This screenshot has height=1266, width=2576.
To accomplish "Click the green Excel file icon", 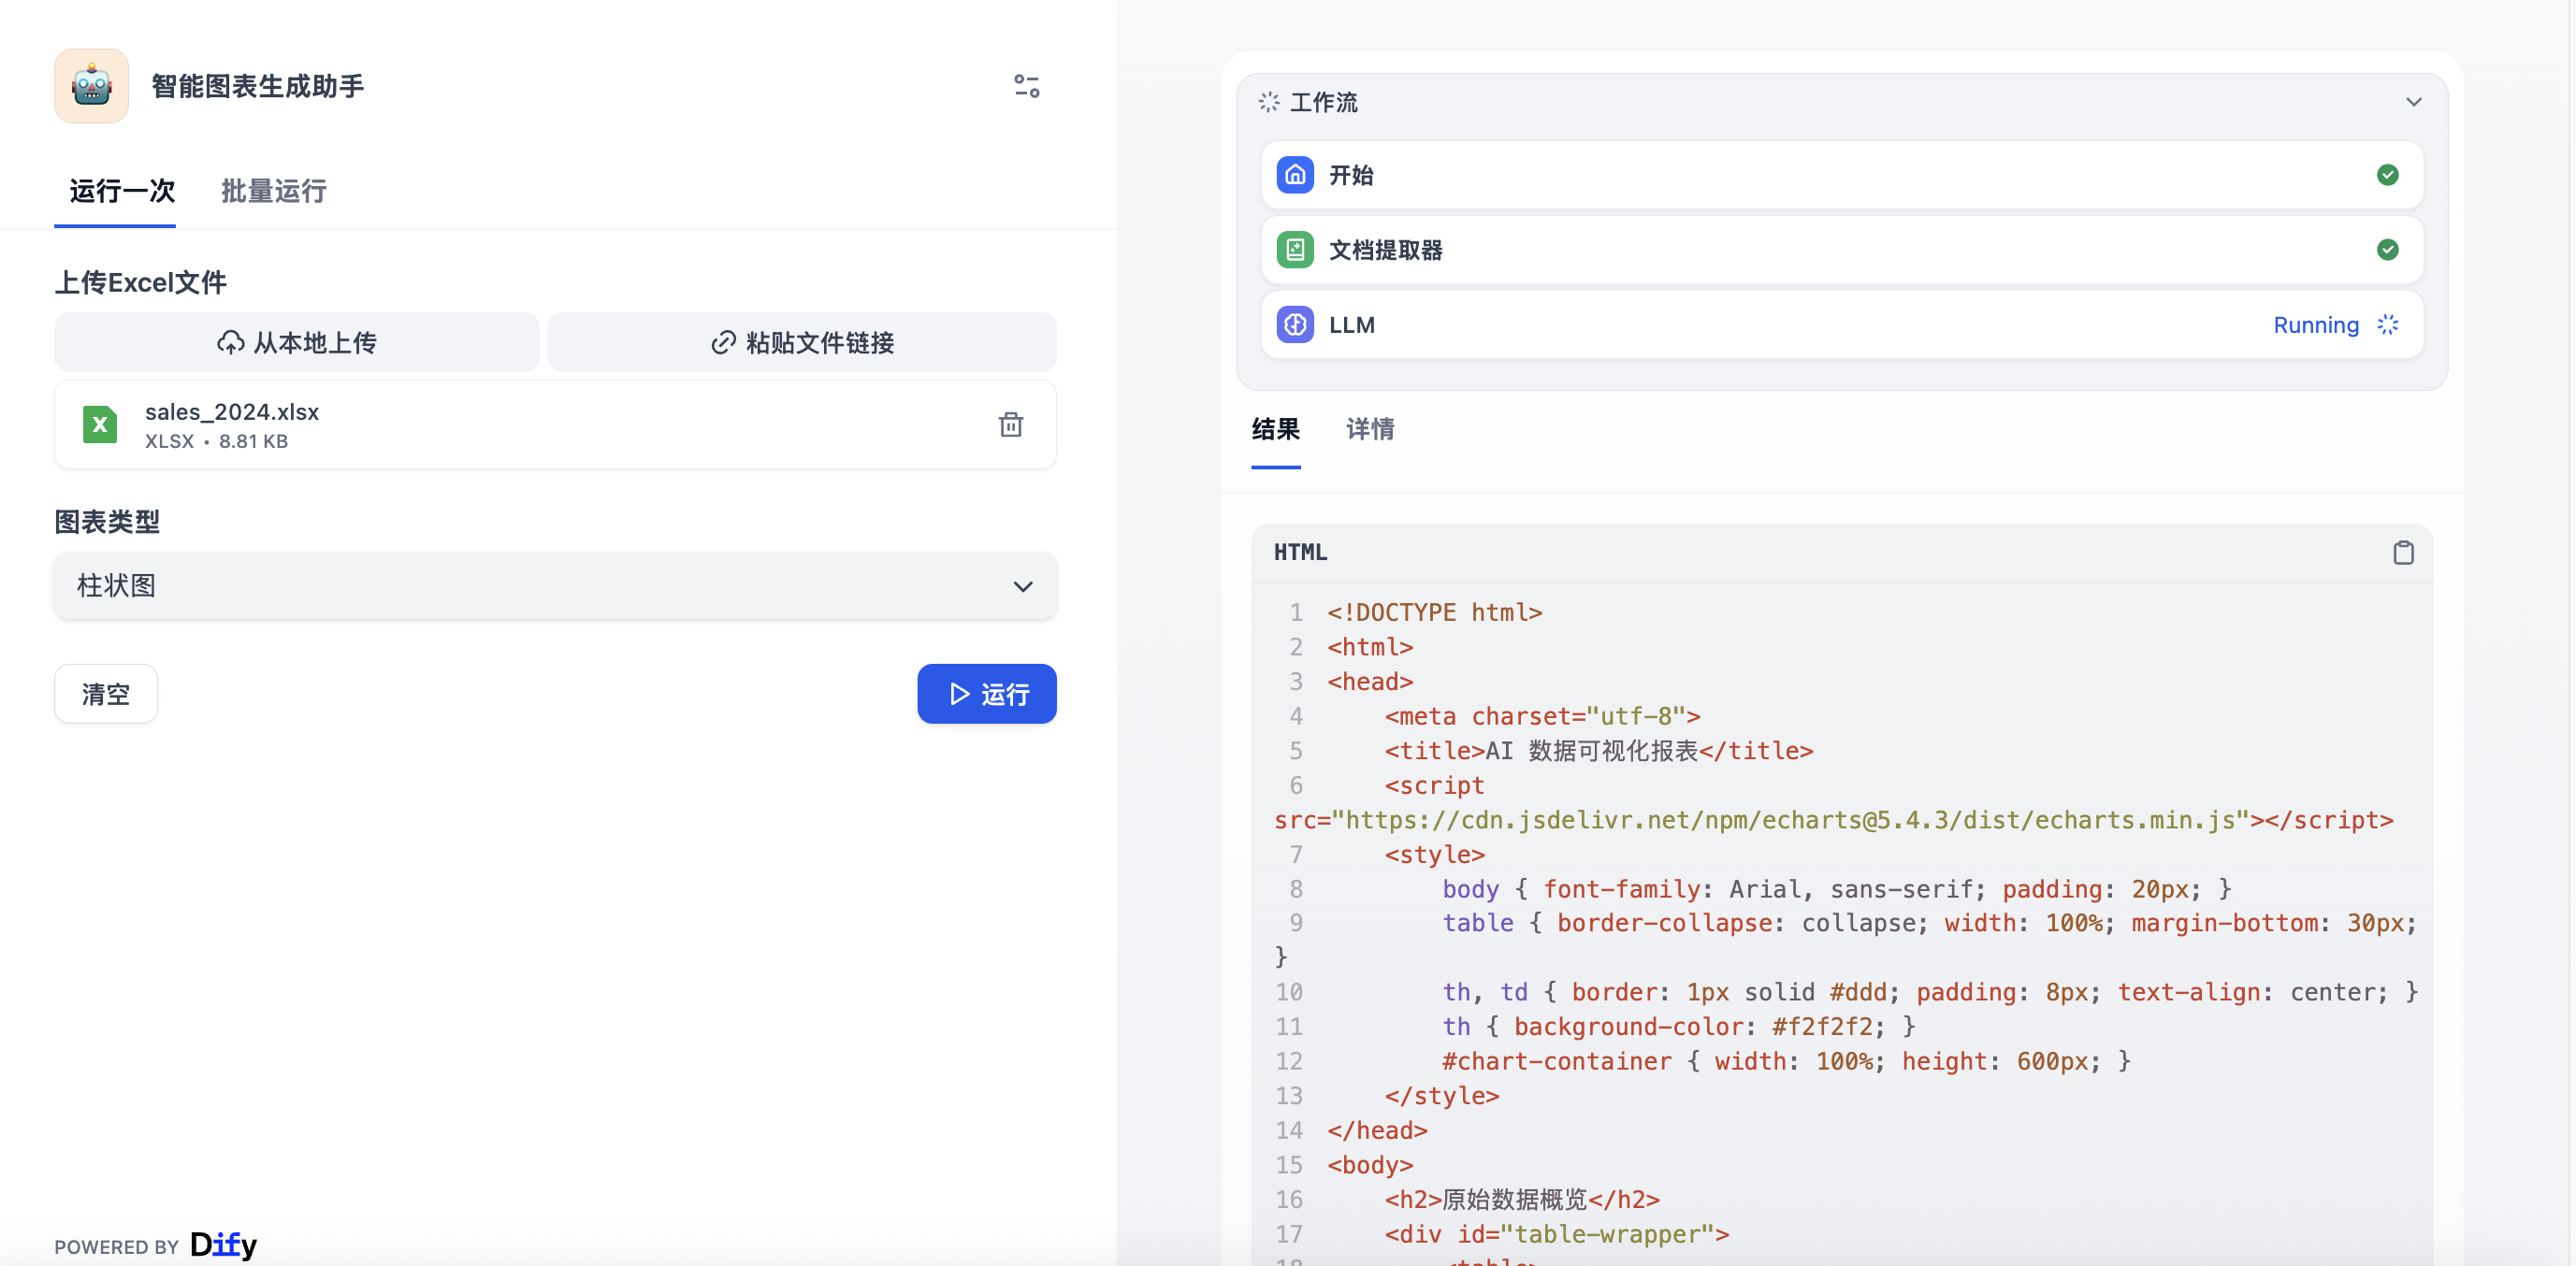I will click(x=100, y=425).
